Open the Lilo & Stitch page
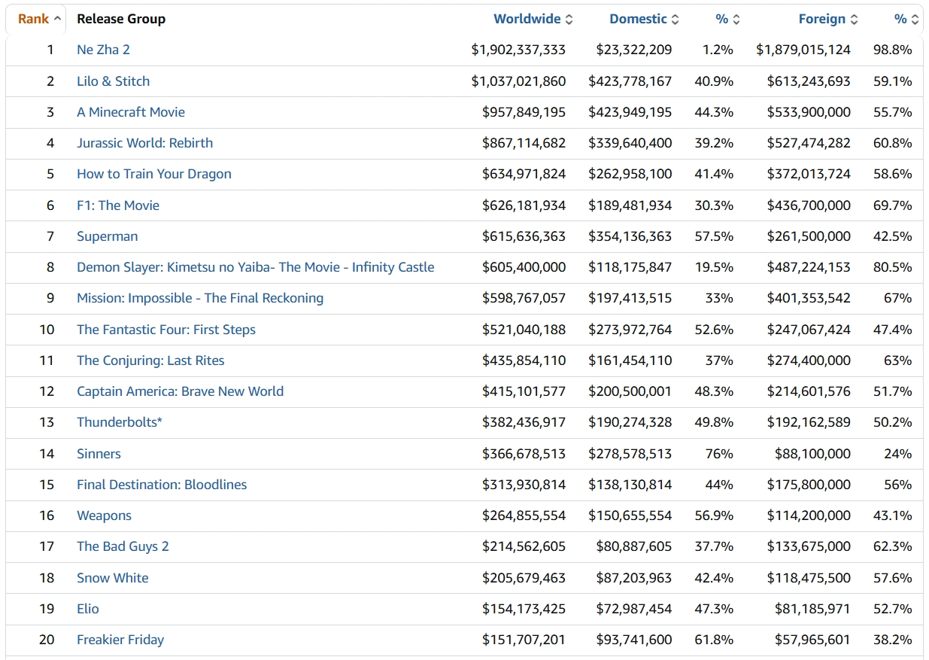The image size is (929, 660). (113, 81)
